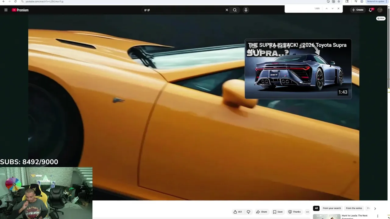This screenshot has width=390, height=219.
Task: Like the video (451 likes)
Action: pos(238,212)
